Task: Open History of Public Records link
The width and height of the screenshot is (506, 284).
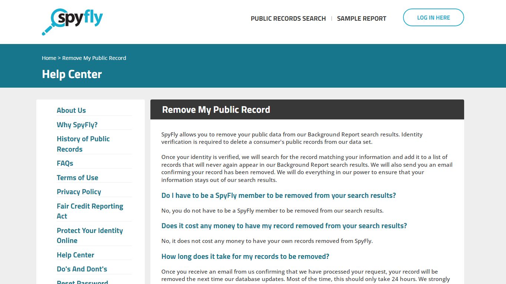Action: pos(83,144)
